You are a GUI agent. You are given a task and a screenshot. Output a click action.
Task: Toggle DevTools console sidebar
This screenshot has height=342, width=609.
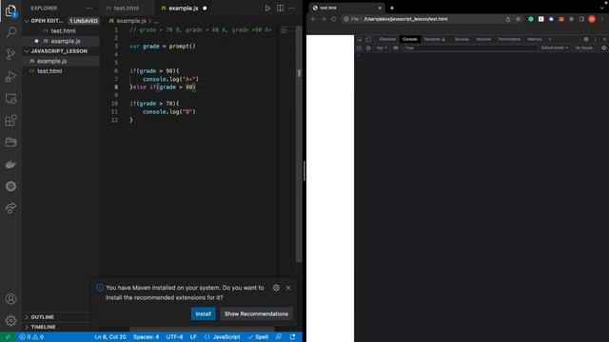360,48
